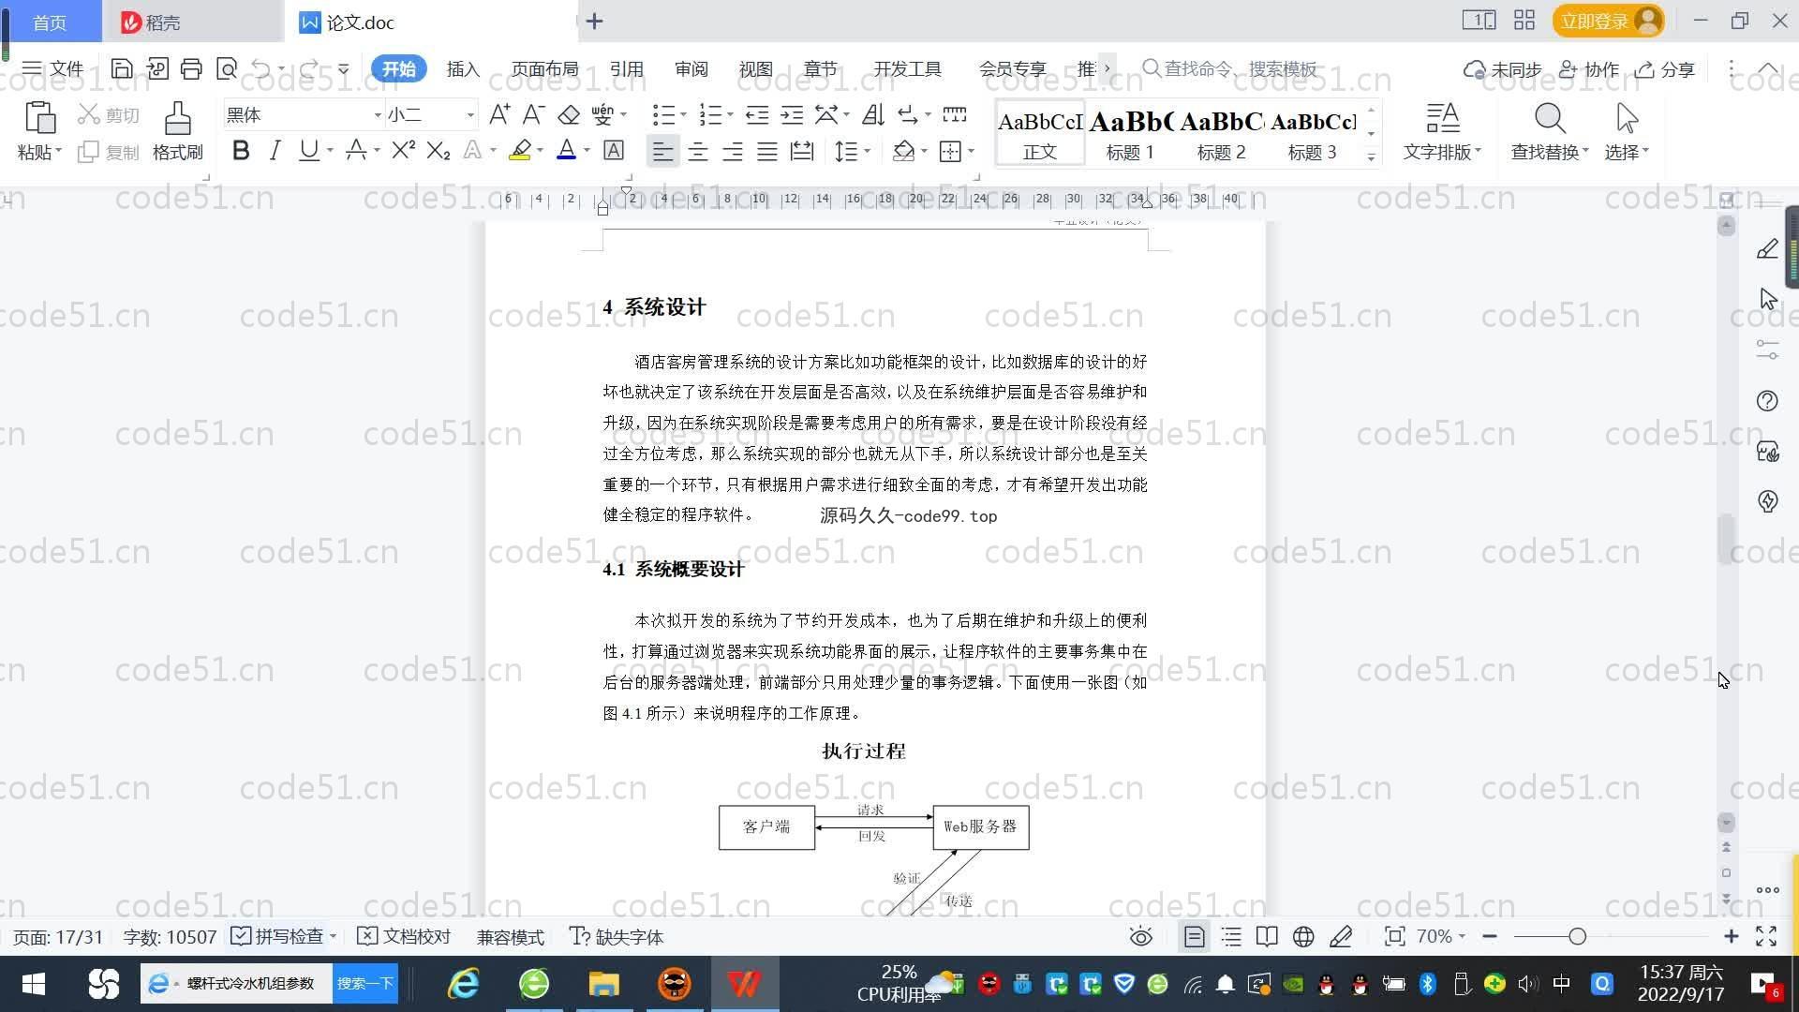
Task: Apply Superscript formatting
Action: 403,150
